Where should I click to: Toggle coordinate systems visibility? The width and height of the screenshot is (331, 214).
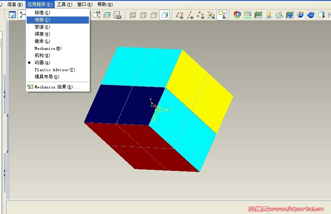211,15
